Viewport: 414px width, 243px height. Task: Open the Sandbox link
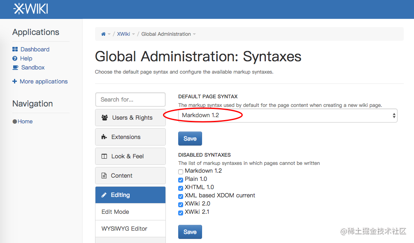(33, 67)
